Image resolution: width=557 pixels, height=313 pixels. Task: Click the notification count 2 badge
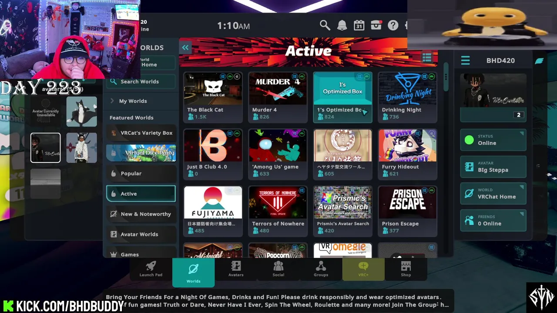pos(518,115)
